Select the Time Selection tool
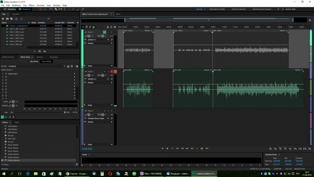Image resolution: width=314 pixels, height=177 pixels. pyautogui.click(x=64, y=9)
